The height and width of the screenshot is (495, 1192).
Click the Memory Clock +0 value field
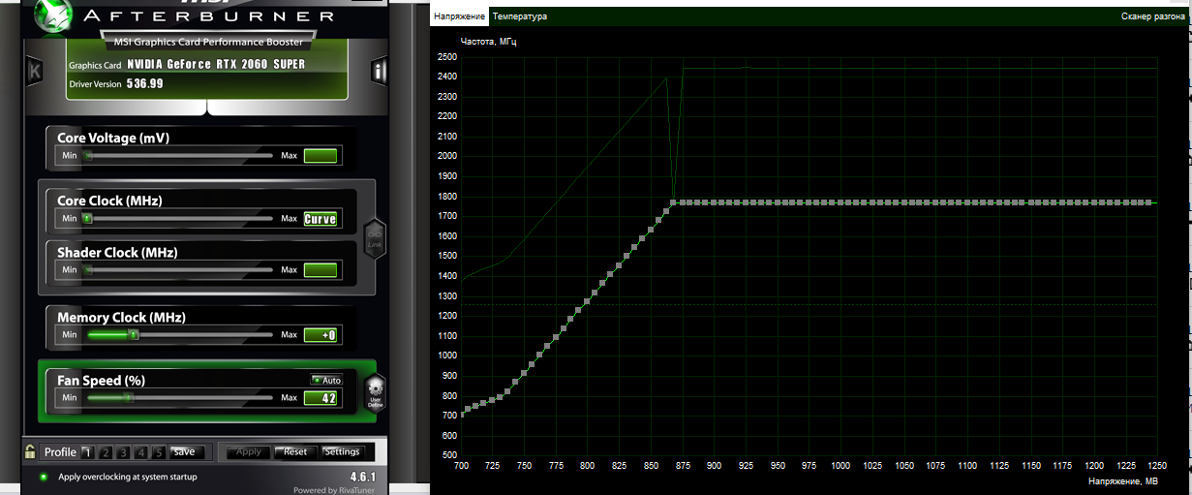(320, 334)
